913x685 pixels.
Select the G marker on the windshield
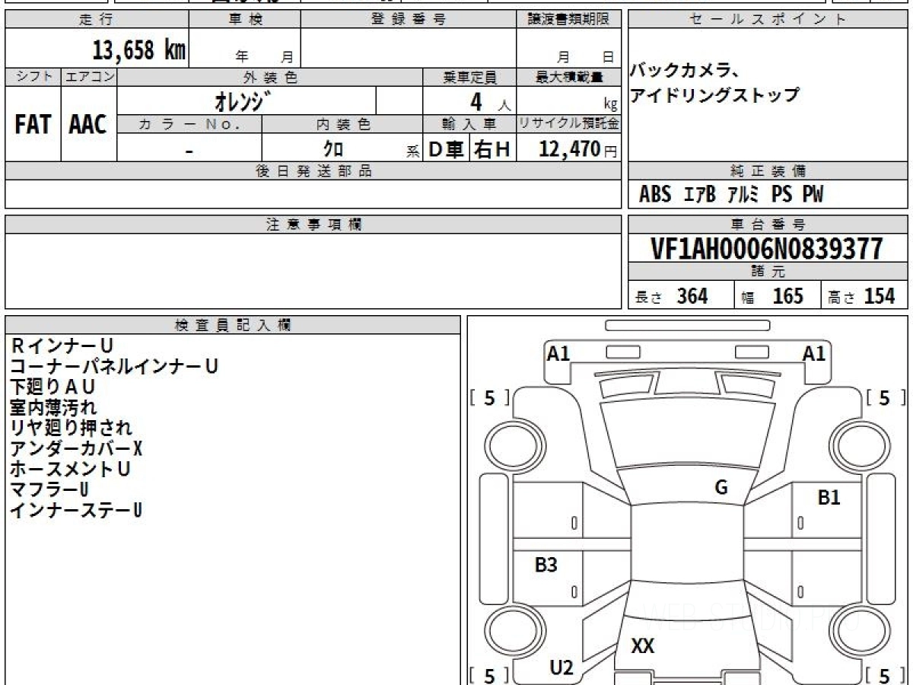pos(721,488)
